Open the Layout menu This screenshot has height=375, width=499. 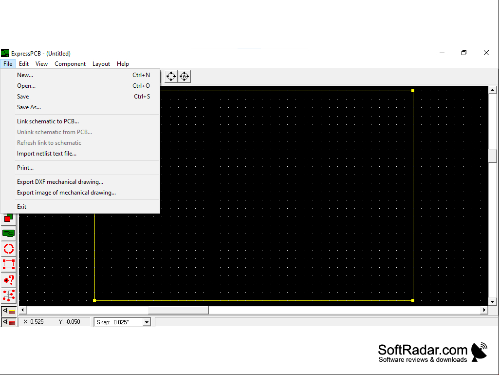pos(101,64)
